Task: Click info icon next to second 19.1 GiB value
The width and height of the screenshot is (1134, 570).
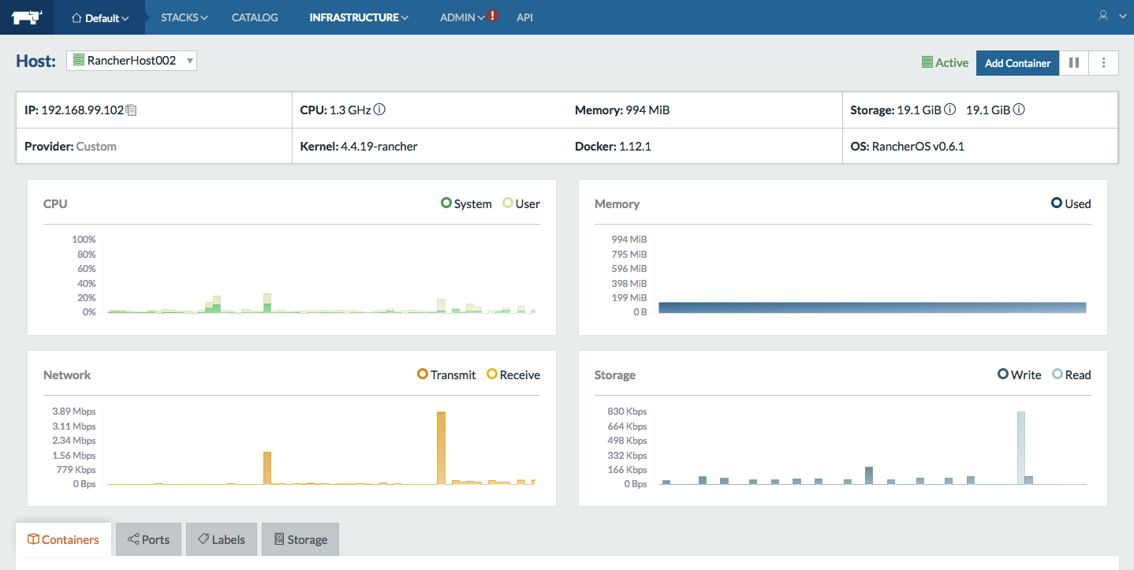Action: pyautogui.click(x=1019, y=110)
